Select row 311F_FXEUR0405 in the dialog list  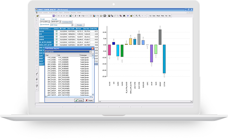68,87
